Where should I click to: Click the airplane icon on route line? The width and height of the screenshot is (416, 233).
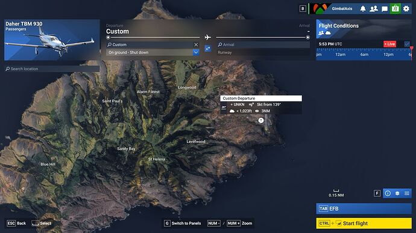pyautogui.click(x=208, y=37)
